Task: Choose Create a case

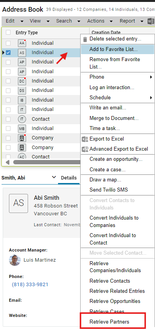Action: tap(118, 169)
